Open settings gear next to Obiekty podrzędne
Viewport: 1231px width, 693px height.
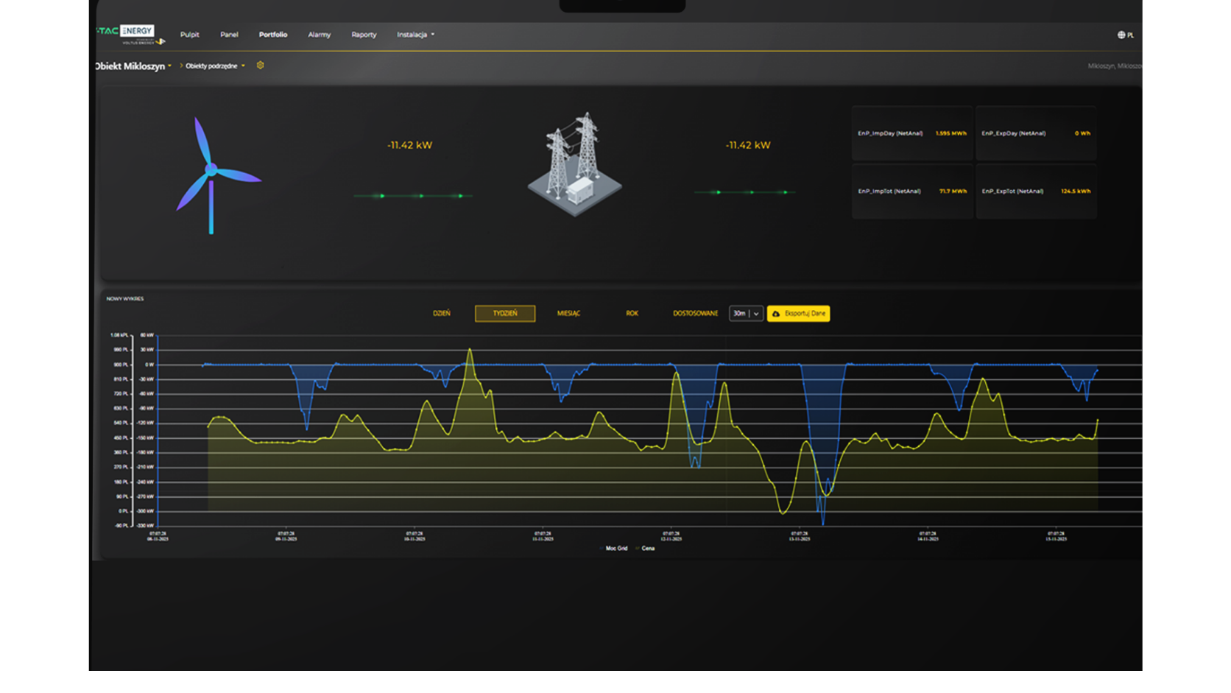tap(260, 66)
